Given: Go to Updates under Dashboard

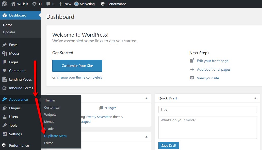Looking at the screenshot, I should click(9, 32).
